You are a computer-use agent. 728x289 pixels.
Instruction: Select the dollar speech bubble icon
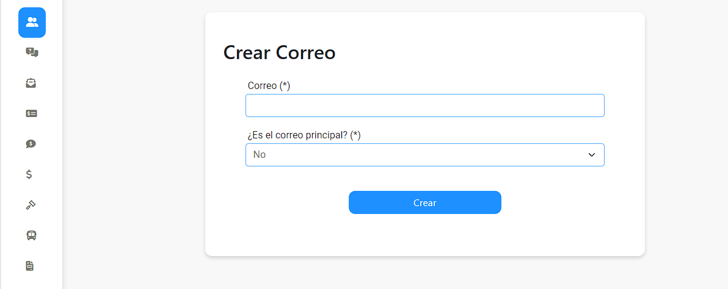[31, 144]
